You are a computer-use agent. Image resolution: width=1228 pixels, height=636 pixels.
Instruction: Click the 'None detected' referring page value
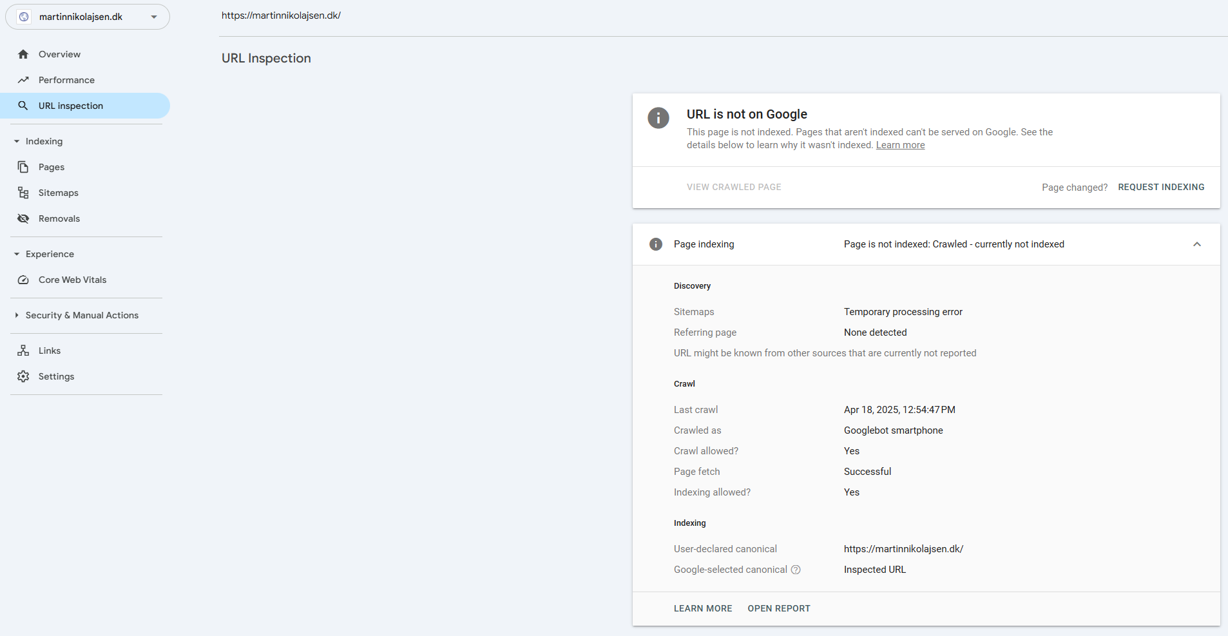(x=875, y=332)
